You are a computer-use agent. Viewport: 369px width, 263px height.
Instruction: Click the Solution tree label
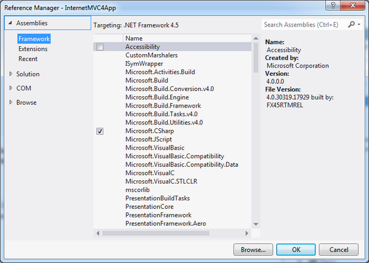(x=28, y=74)
